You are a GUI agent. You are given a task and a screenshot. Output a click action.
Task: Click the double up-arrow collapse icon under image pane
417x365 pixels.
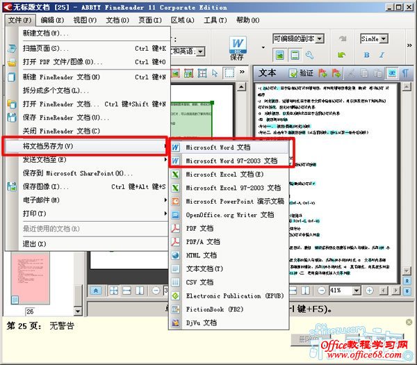click(96, 291)
